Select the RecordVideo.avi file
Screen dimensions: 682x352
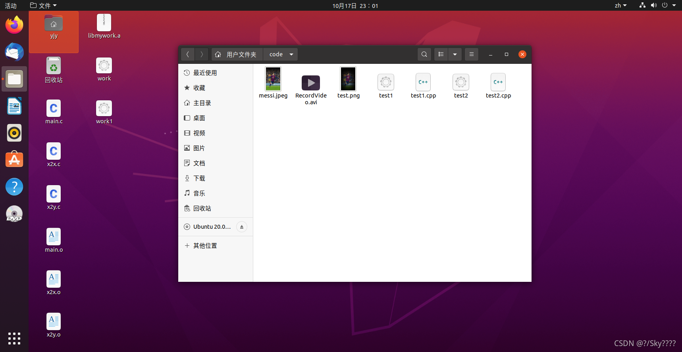coord(311,83)
